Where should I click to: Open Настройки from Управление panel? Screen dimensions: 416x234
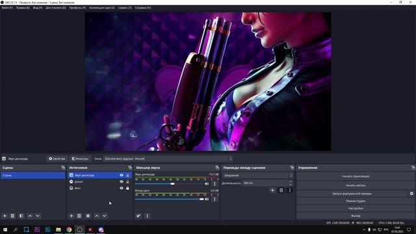(x=356, y=208)
